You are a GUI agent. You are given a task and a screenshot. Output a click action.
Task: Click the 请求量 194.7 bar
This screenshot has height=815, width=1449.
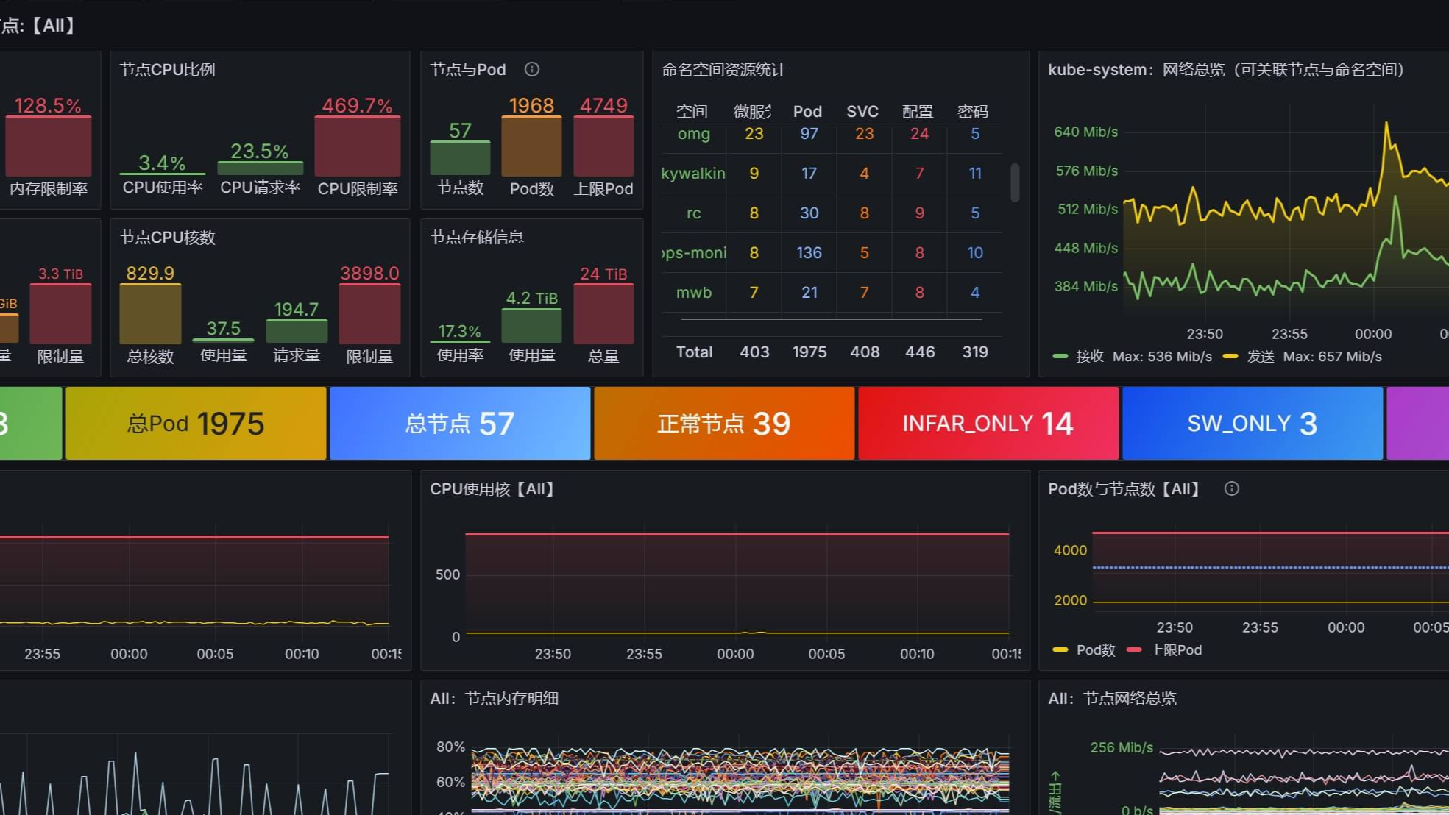pos(296,331)
